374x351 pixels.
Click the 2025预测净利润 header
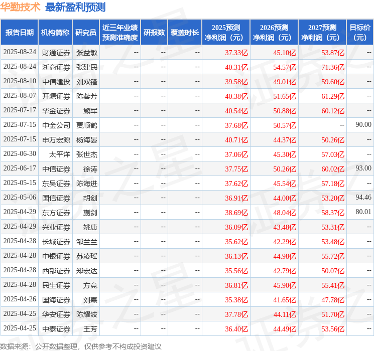coord(226,33)
